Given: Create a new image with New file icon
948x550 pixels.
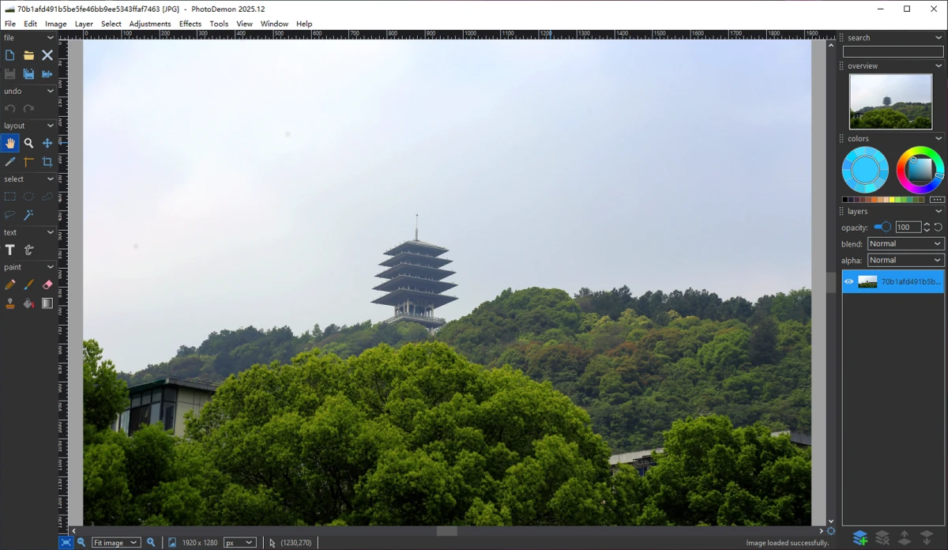Looking at the screenshot, I should (9, 55).
